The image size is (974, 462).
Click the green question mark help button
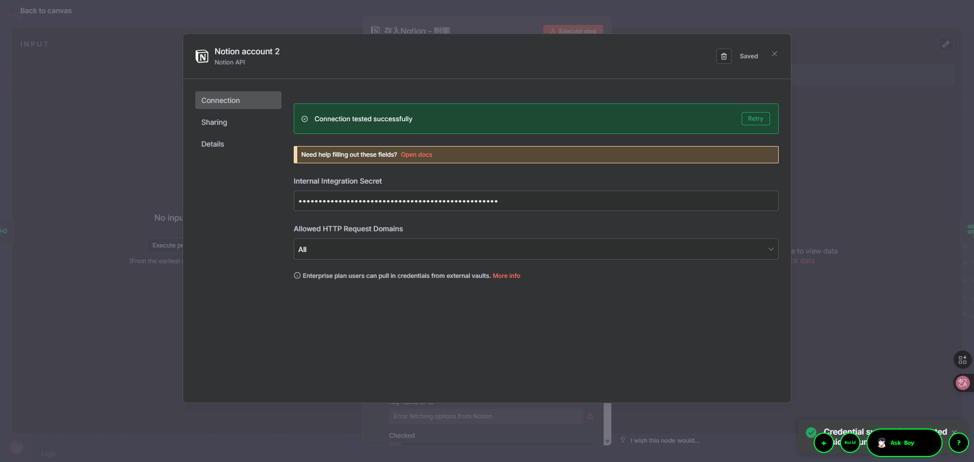point(958,443)
